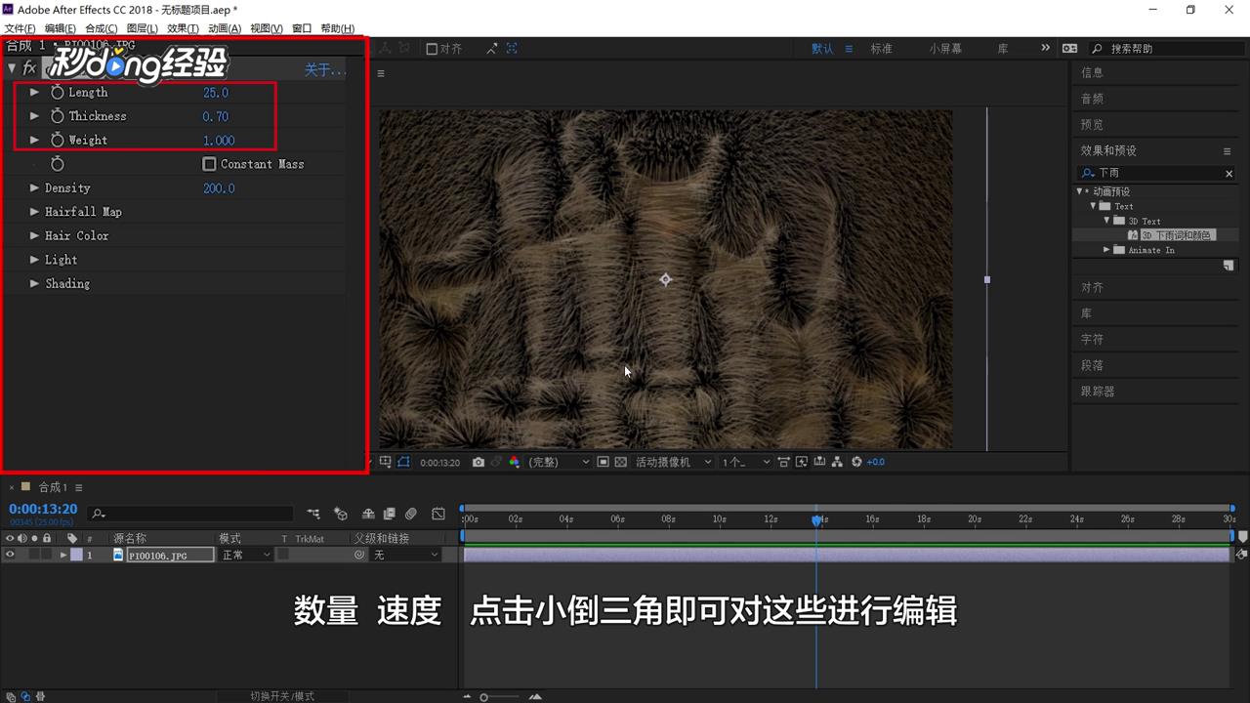Viewport: 1250px width, 703px height.
Task: Toggle the Weight stopwatch keyframe icon
Action: [x=58, y=140]
